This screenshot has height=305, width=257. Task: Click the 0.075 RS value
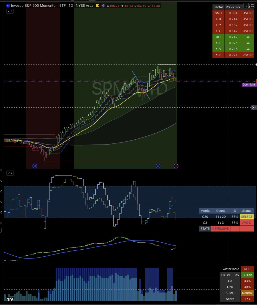[x=233, y=43]
